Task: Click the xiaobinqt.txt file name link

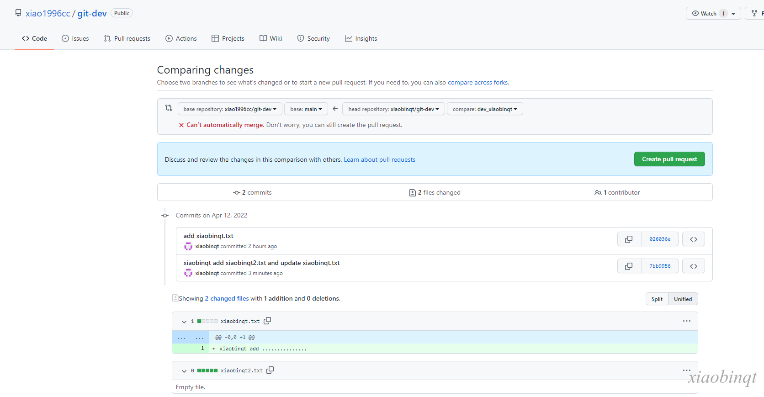Action: (x=240, y=321)
